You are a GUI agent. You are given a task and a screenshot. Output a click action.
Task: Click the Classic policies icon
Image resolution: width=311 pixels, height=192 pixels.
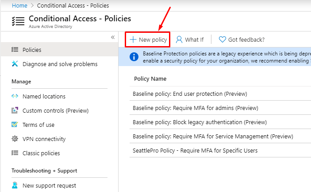[15, 153]
